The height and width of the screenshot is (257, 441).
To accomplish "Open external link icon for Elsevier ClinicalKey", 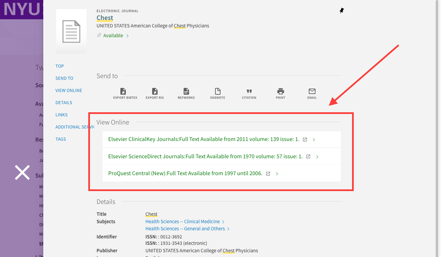I will 305,140.
